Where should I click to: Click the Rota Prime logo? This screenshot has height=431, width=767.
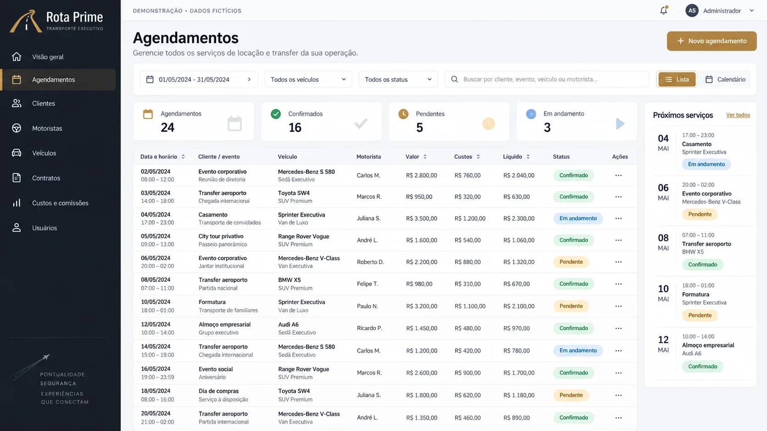pyautogui.click(x=57, y=21)
